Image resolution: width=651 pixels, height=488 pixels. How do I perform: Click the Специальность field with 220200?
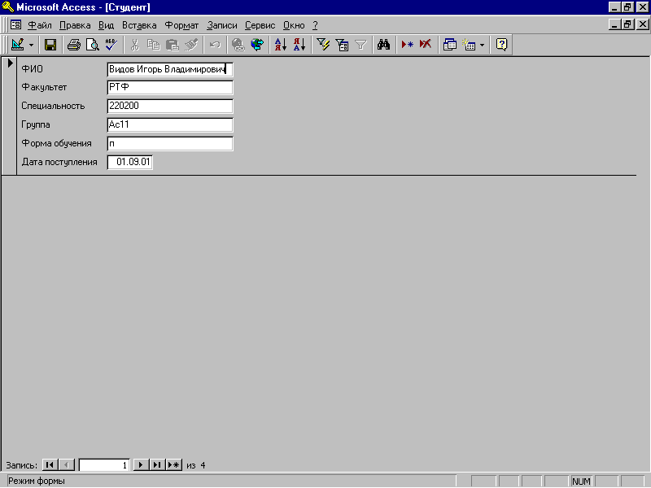click(x=170, y=107)
